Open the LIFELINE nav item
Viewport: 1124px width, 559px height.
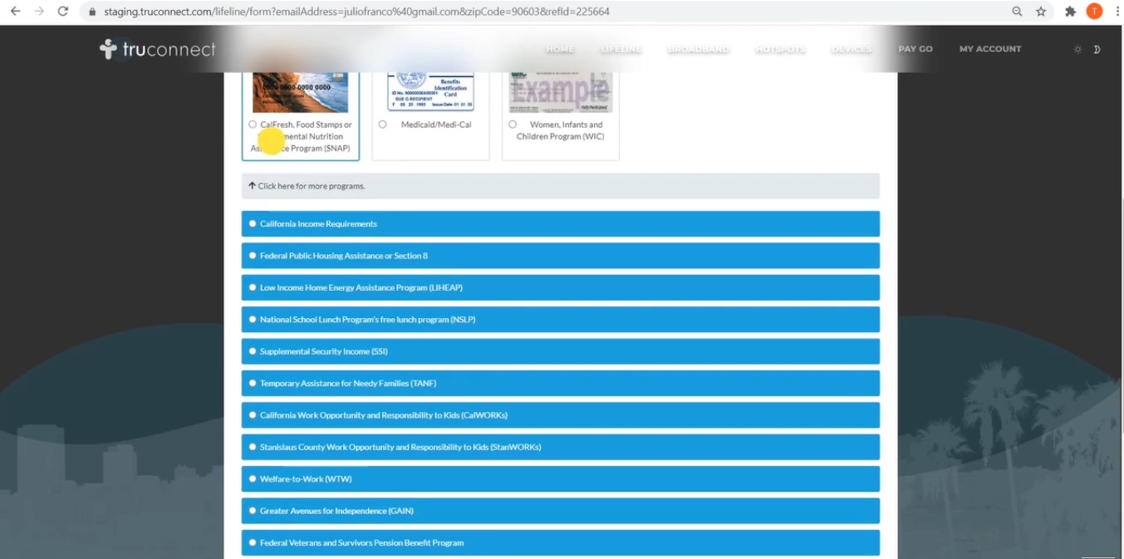coord(621,49)
